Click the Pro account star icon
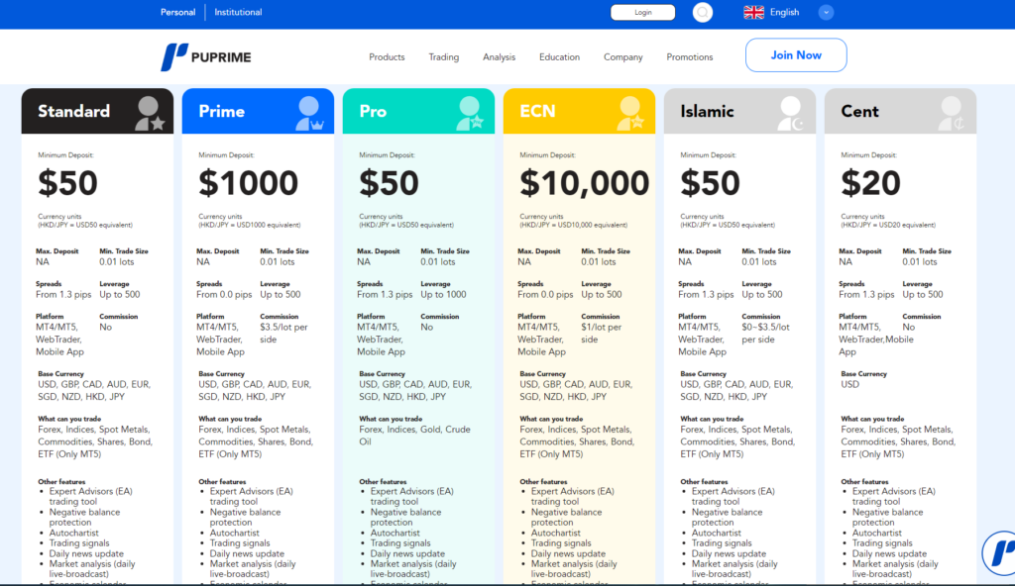 471,113
